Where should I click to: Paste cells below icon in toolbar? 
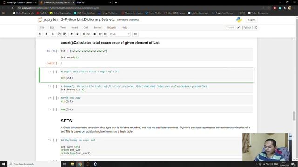point(65,34)
